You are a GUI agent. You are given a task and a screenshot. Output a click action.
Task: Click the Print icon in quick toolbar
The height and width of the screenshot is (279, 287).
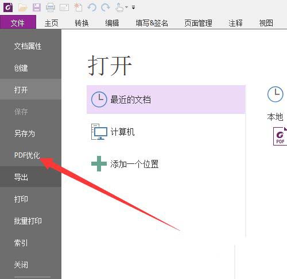[51, 7]
